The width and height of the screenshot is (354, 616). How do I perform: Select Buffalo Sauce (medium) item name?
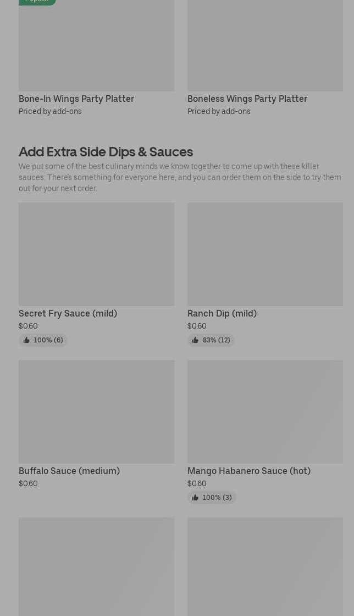pyautogui.click(x=69, y=471)
